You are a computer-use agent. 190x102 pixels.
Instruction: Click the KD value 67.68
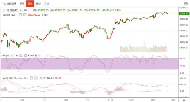[x=31, y=55]
